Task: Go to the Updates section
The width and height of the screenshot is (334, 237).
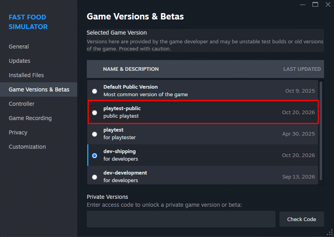Action: click(x=20, y=61)
